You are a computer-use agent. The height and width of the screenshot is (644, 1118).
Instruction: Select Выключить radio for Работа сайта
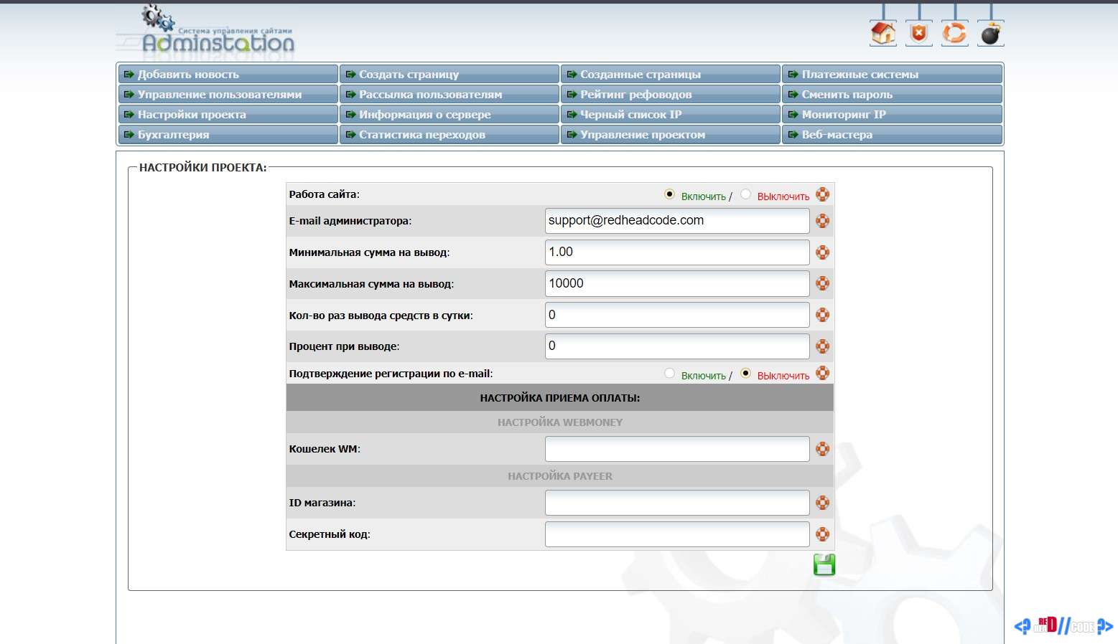(x=745, y=194)
